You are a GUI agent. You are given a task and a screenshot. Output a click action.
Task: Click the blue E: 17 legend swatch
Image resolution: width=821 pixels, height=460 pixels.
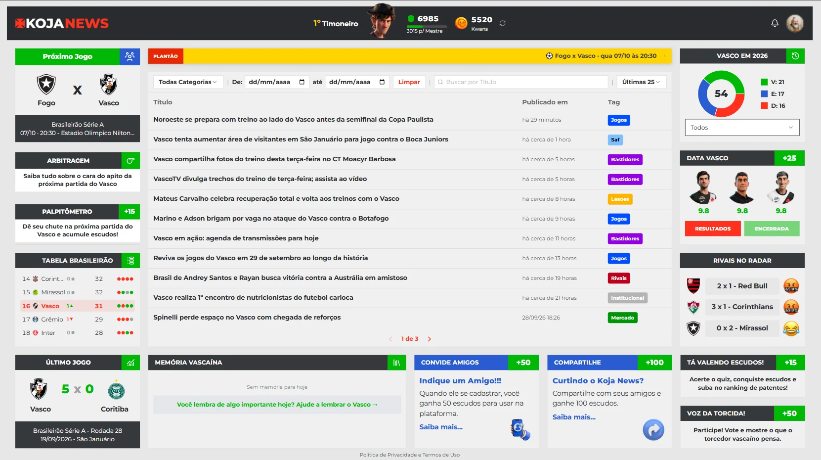(764, 94)
